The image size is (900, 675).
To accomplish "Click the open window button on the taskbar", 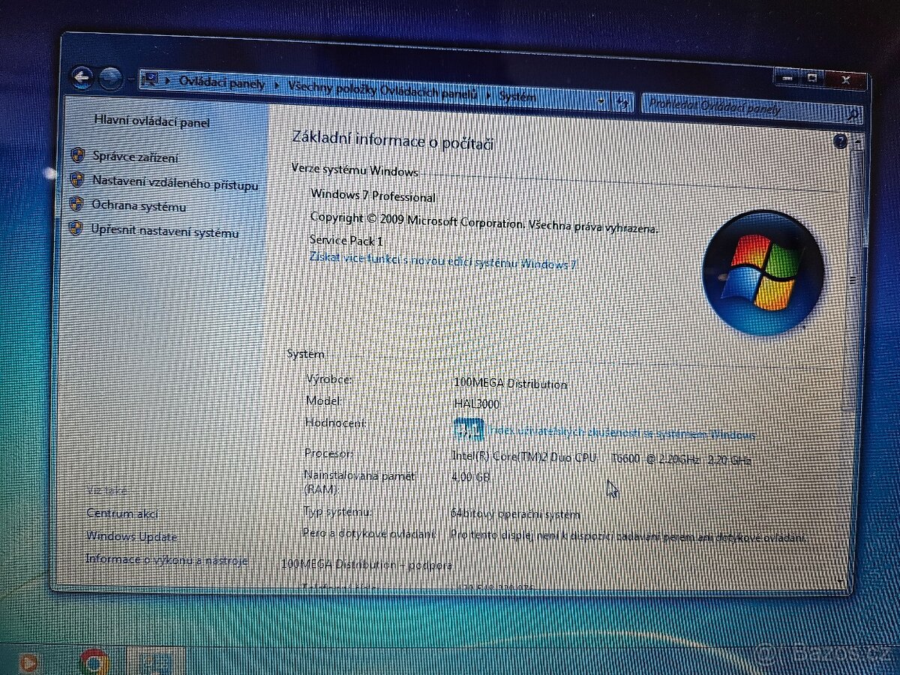I will [x=154, y=661].
